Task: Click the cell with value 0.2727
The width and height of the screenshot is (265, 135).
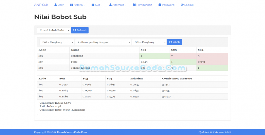Action: [93, 97]
